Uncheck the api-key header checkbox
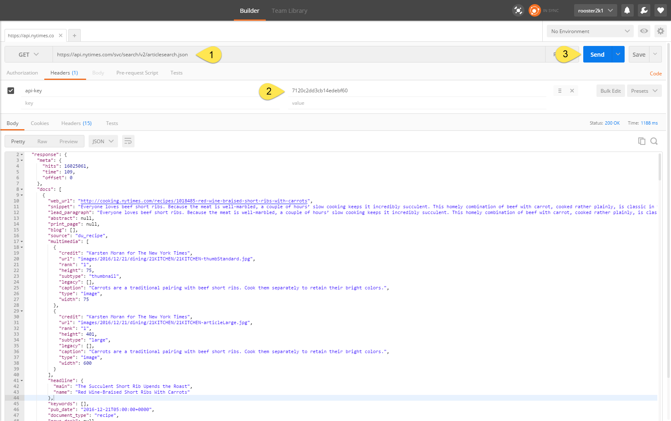The width and height of the screenshot is (671, 421). pos(11,91)
